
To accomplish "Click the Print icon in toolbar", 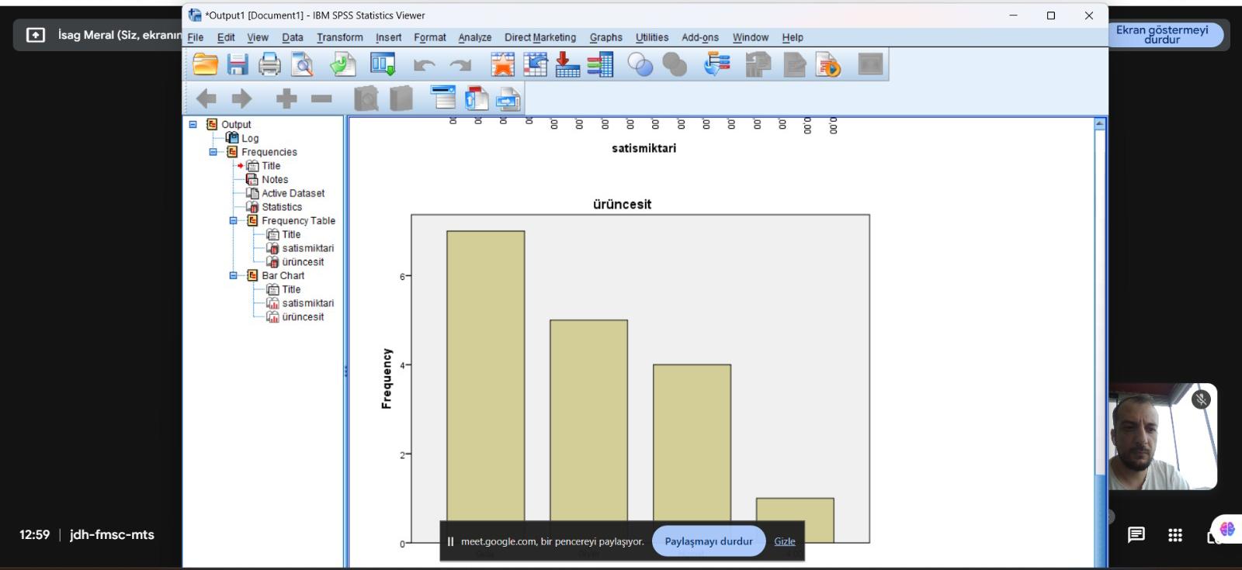I will tap(269, 64).
